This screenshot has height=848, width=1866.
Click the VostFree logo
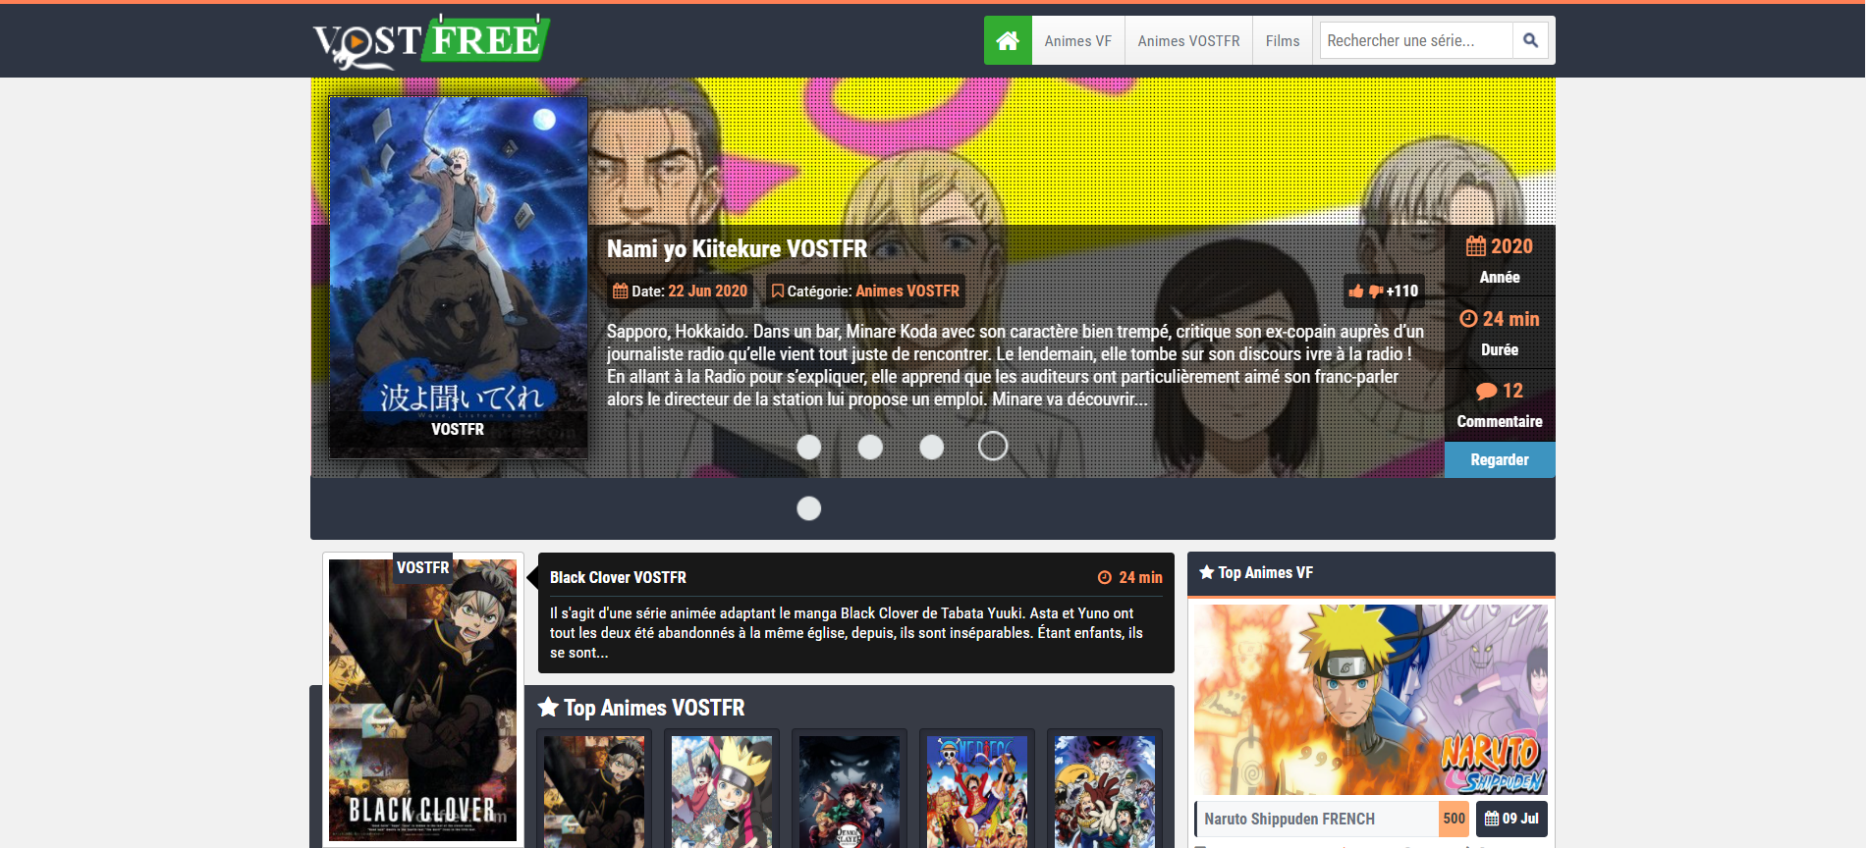431,41
